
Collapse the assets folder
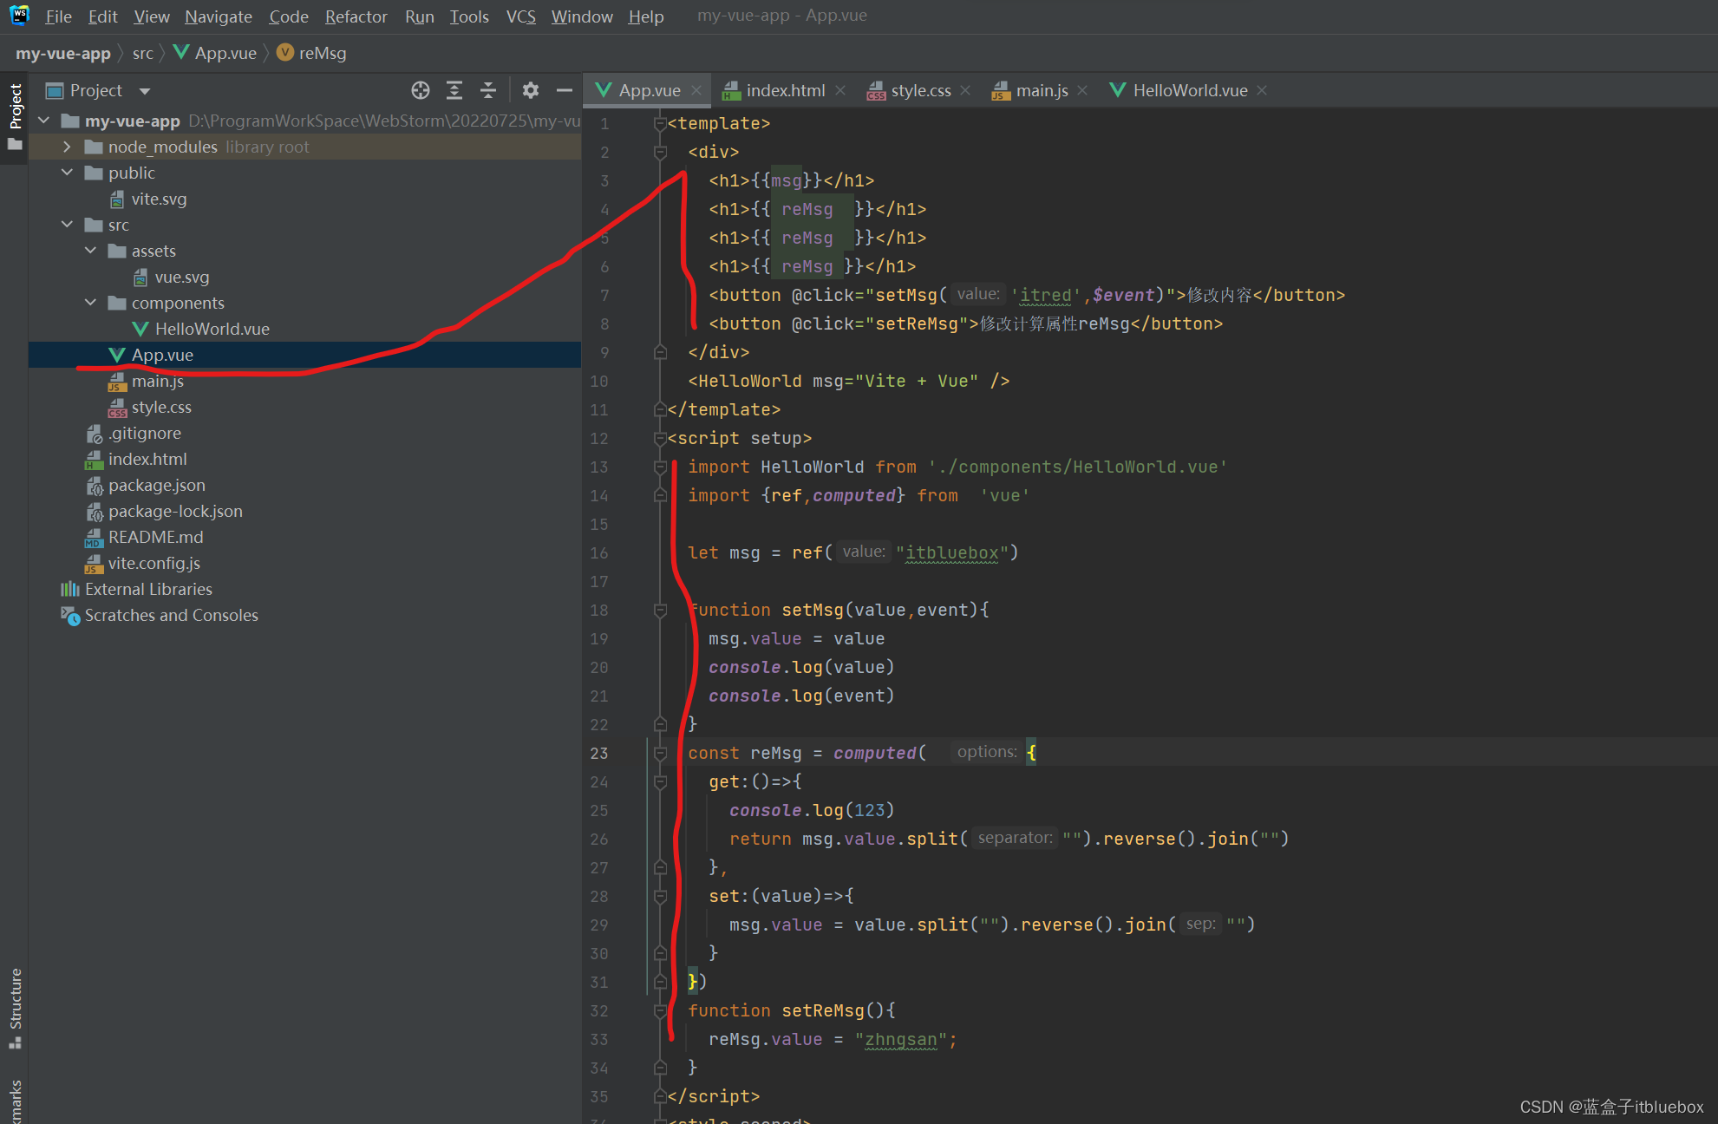coord(90,251)
